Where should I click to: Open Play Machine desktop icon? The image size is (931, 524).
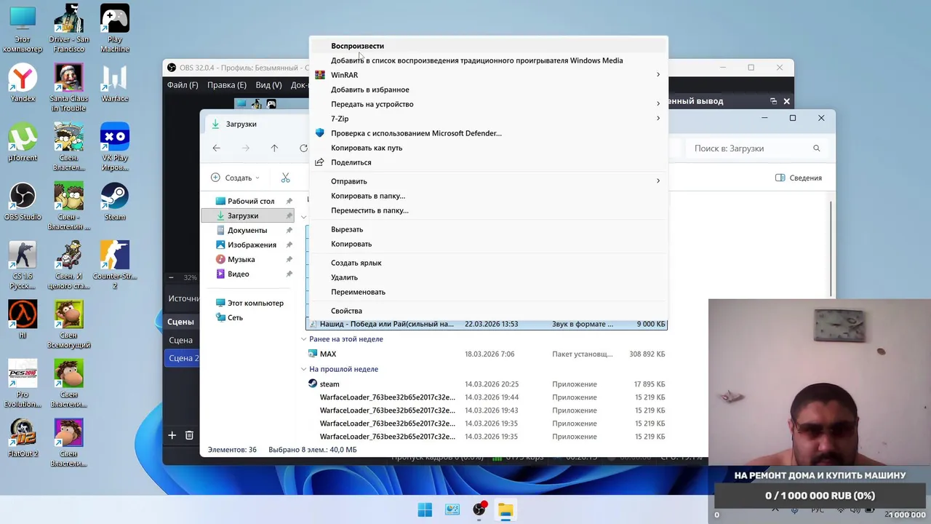tap(114, 28)
